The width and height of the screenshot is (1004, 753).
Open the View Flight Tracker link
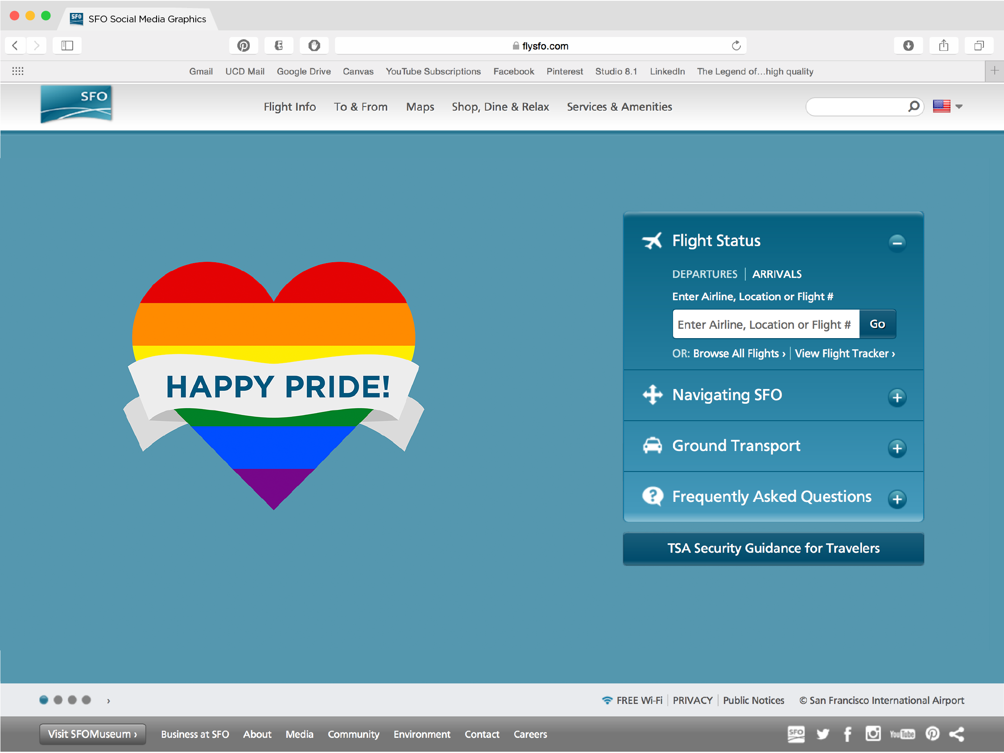tap(845, 354)
